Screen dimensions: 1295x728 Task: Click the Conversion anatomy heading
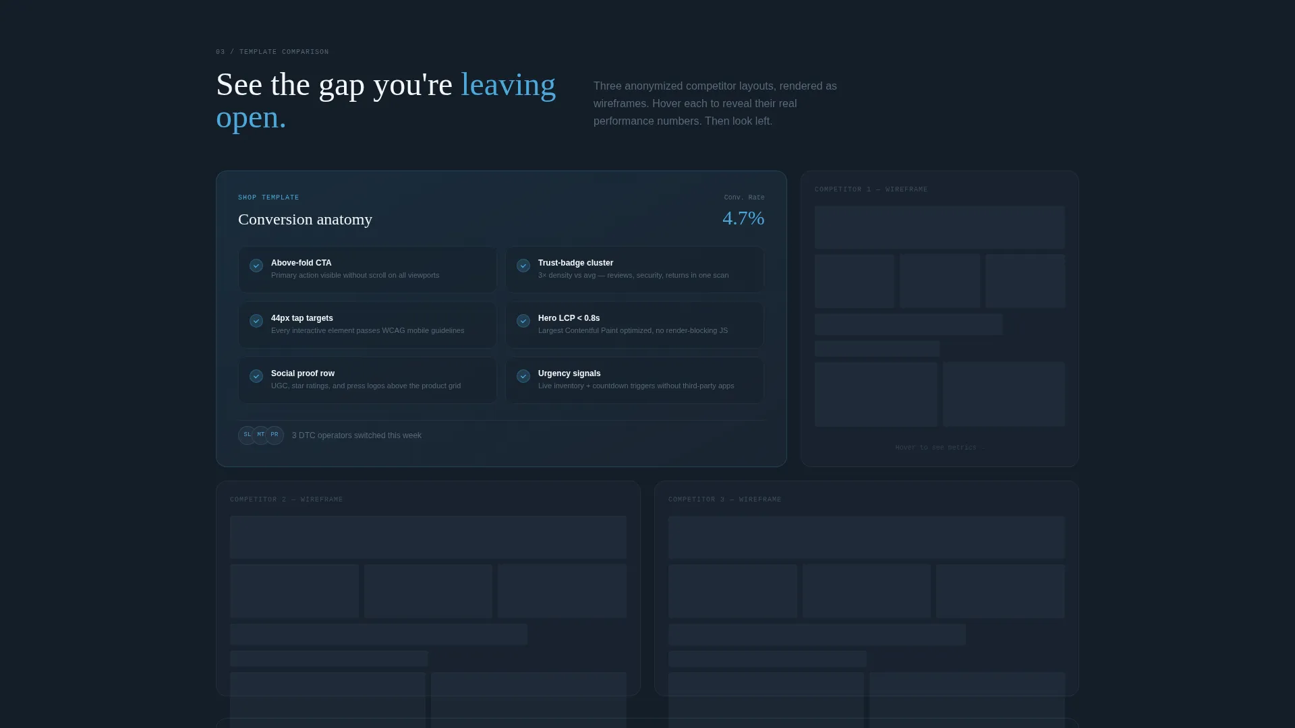tap(305, 220)
